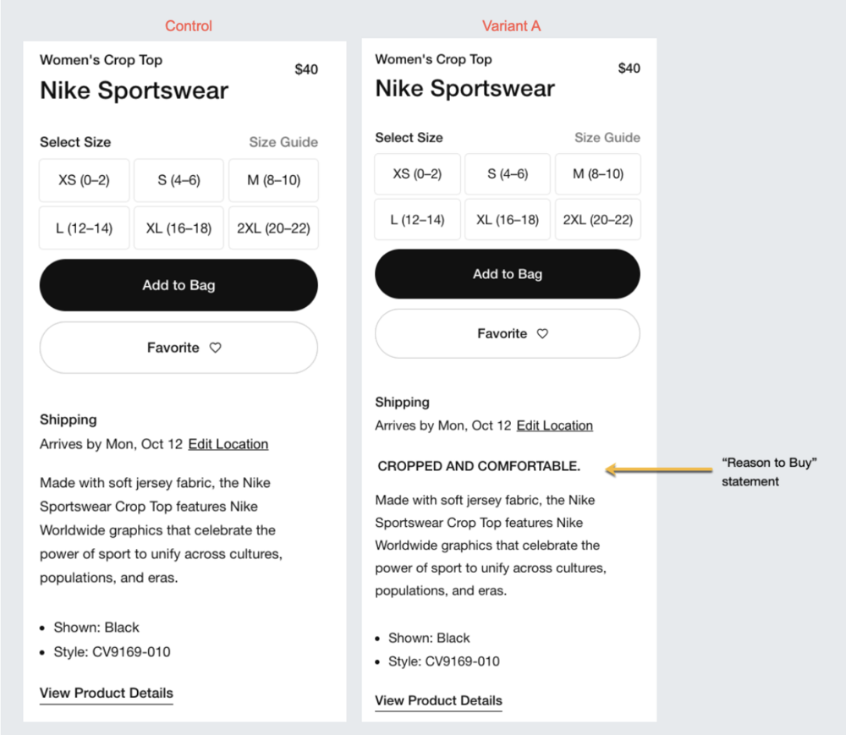Select 2XL (20–22) size in Variant A
The height and width of the screenshot is (735, 846).
coord(598,220)
